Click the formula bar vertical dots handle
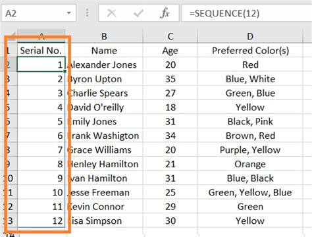The height and width of the screenshot is (237, 312). point(87,13)
